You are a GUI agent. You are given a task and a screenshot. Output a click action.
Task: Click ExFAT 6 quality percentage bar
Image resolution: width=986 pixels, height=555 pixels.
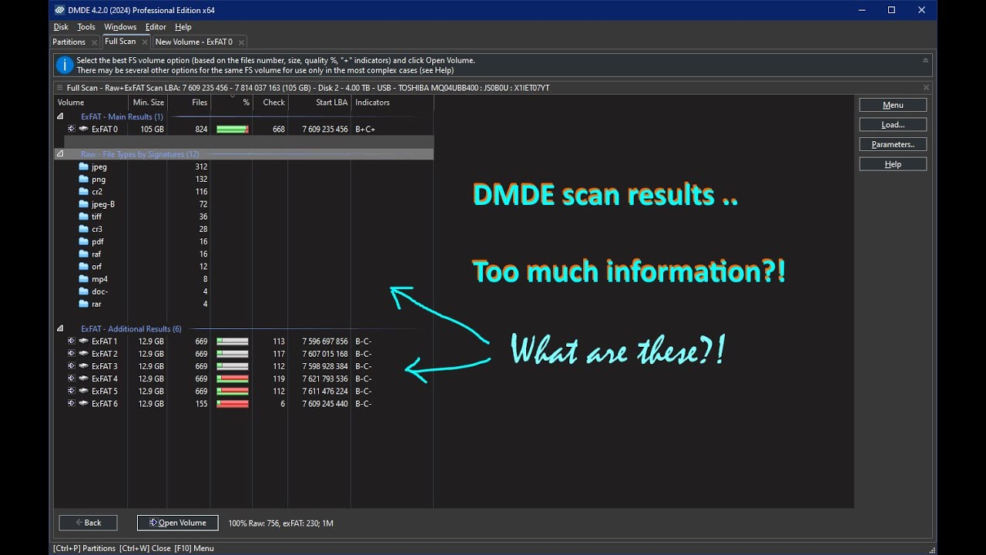(x=233, y=403)
